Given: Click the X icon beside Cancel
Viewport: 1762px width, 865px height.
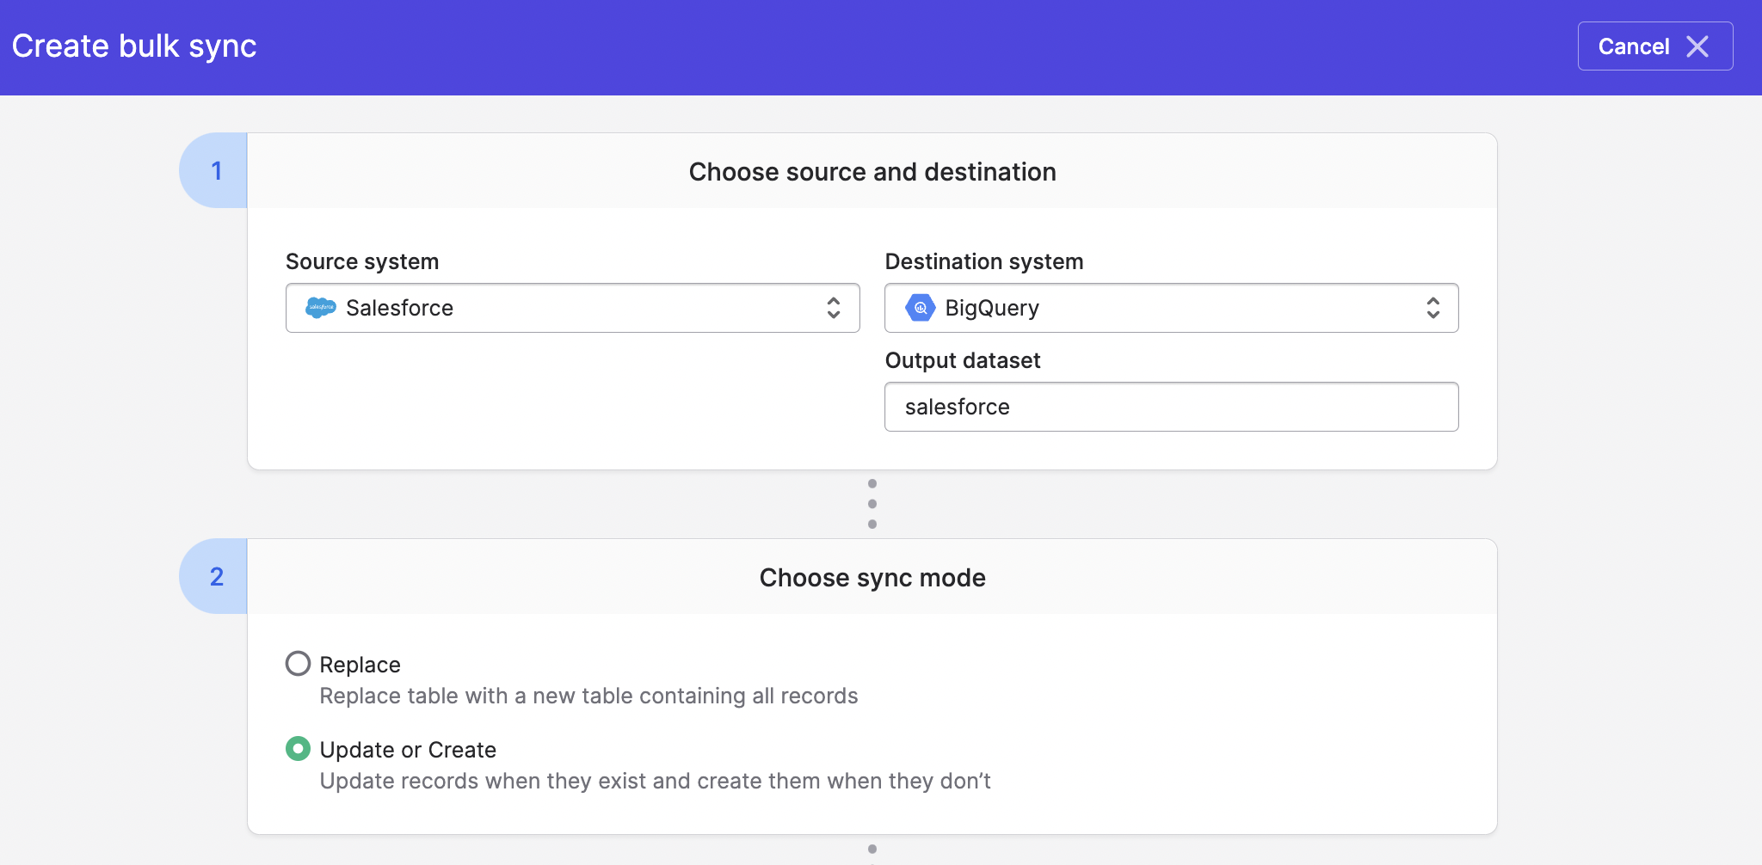Looking at the screenshot, I should (x=1697, y=46).
